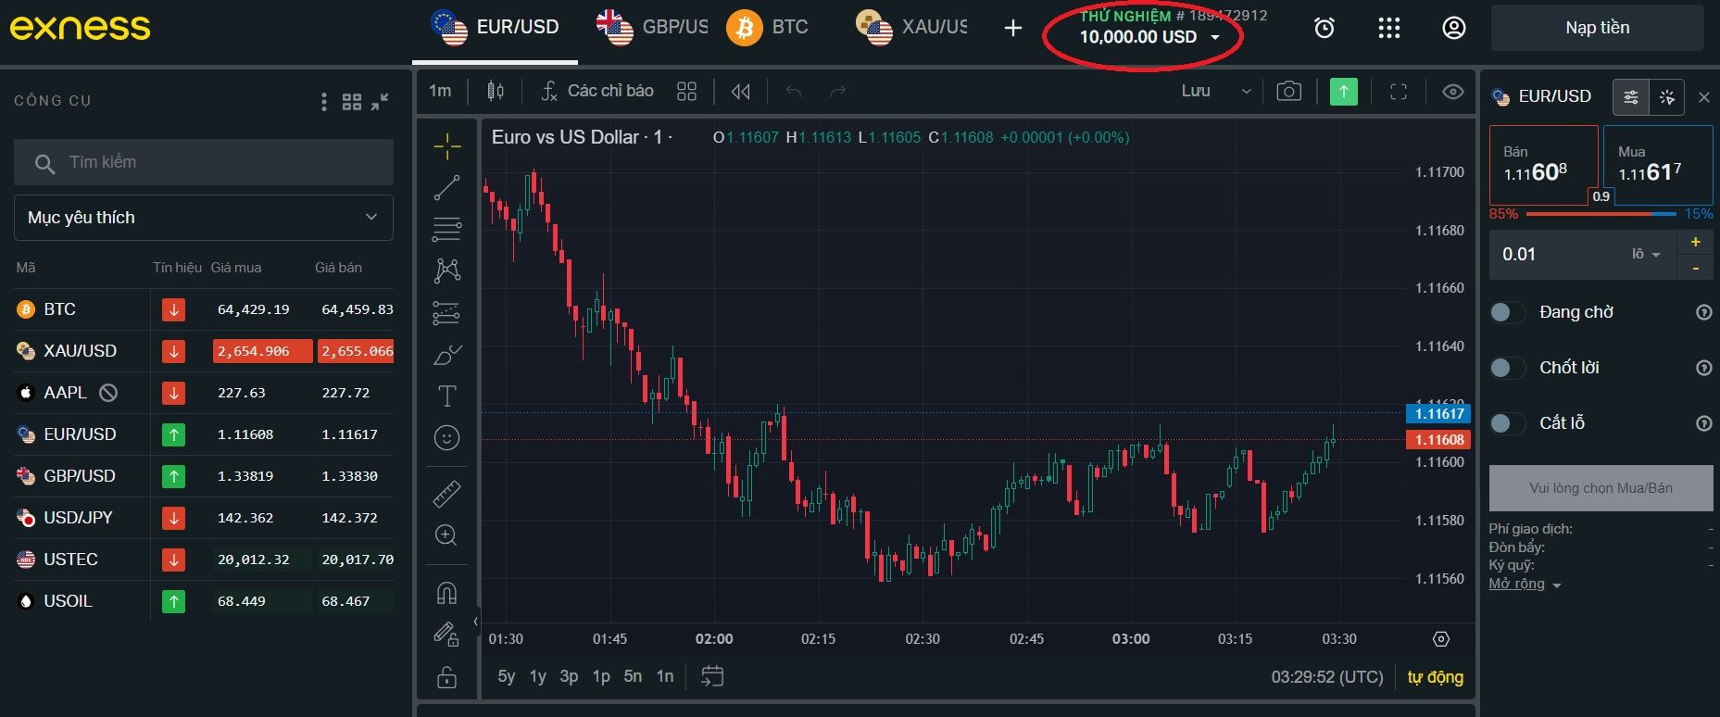Open price alerts alarm clock
1720x717 pixels.
[x=1325, y=28]
